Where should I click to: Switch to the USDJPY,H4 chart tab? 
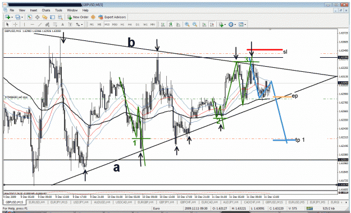81,202
